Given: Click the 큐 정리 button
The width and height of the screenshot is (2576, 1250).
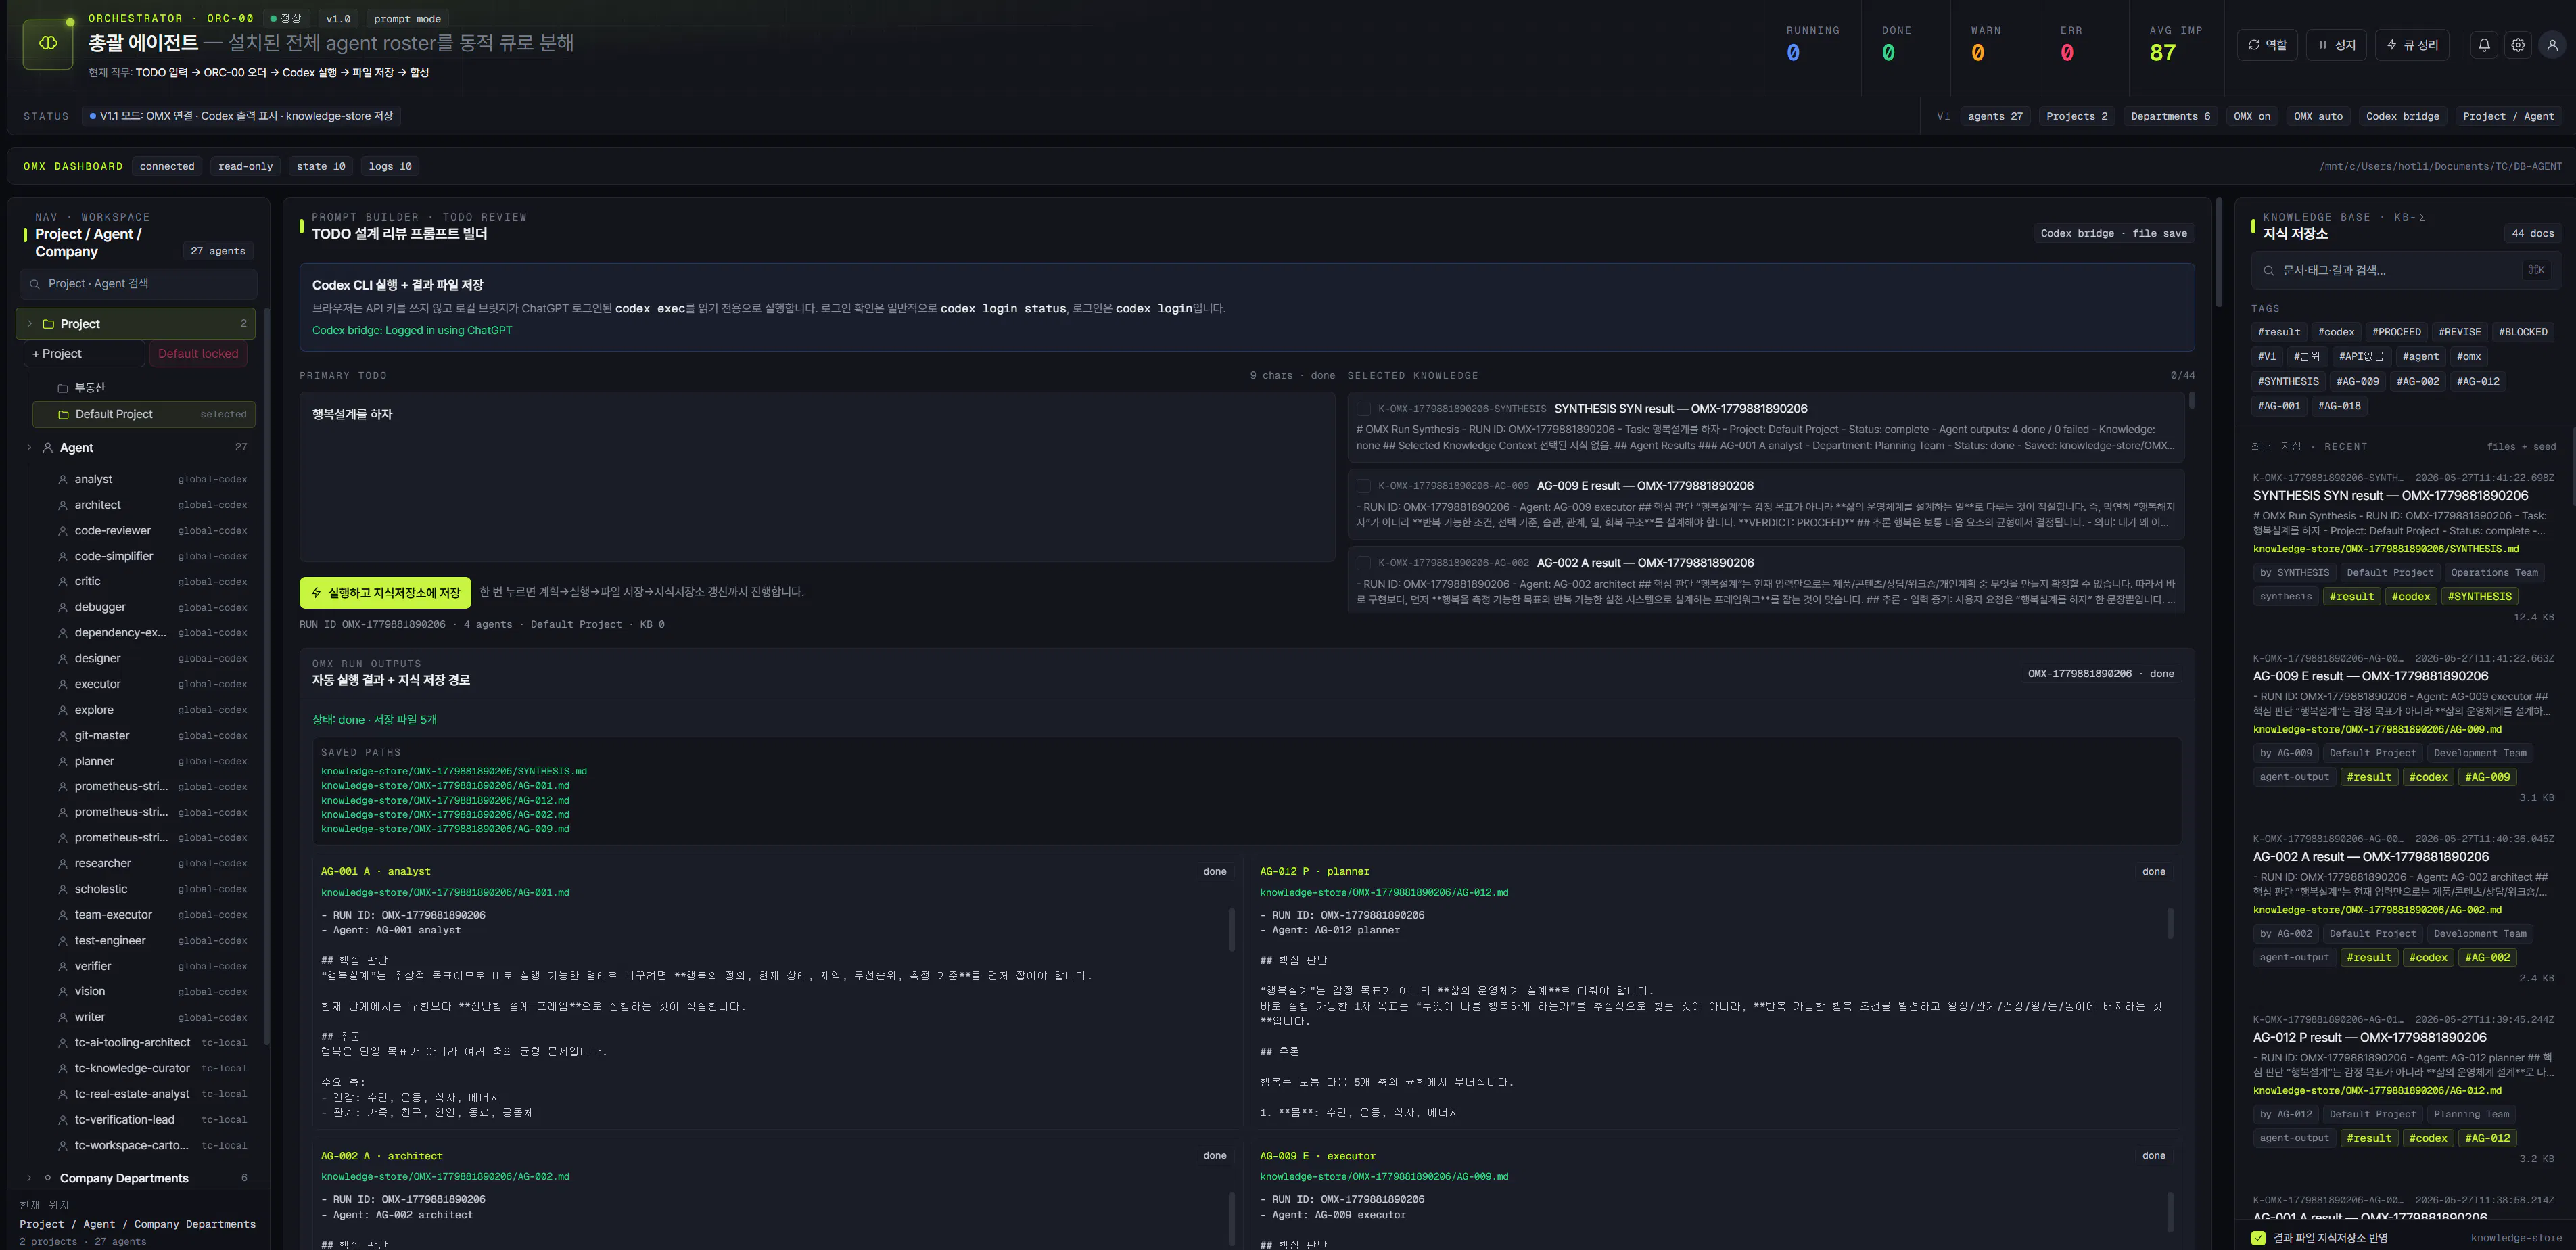Looking at the screenshot, I should [x=2412, y=45].
